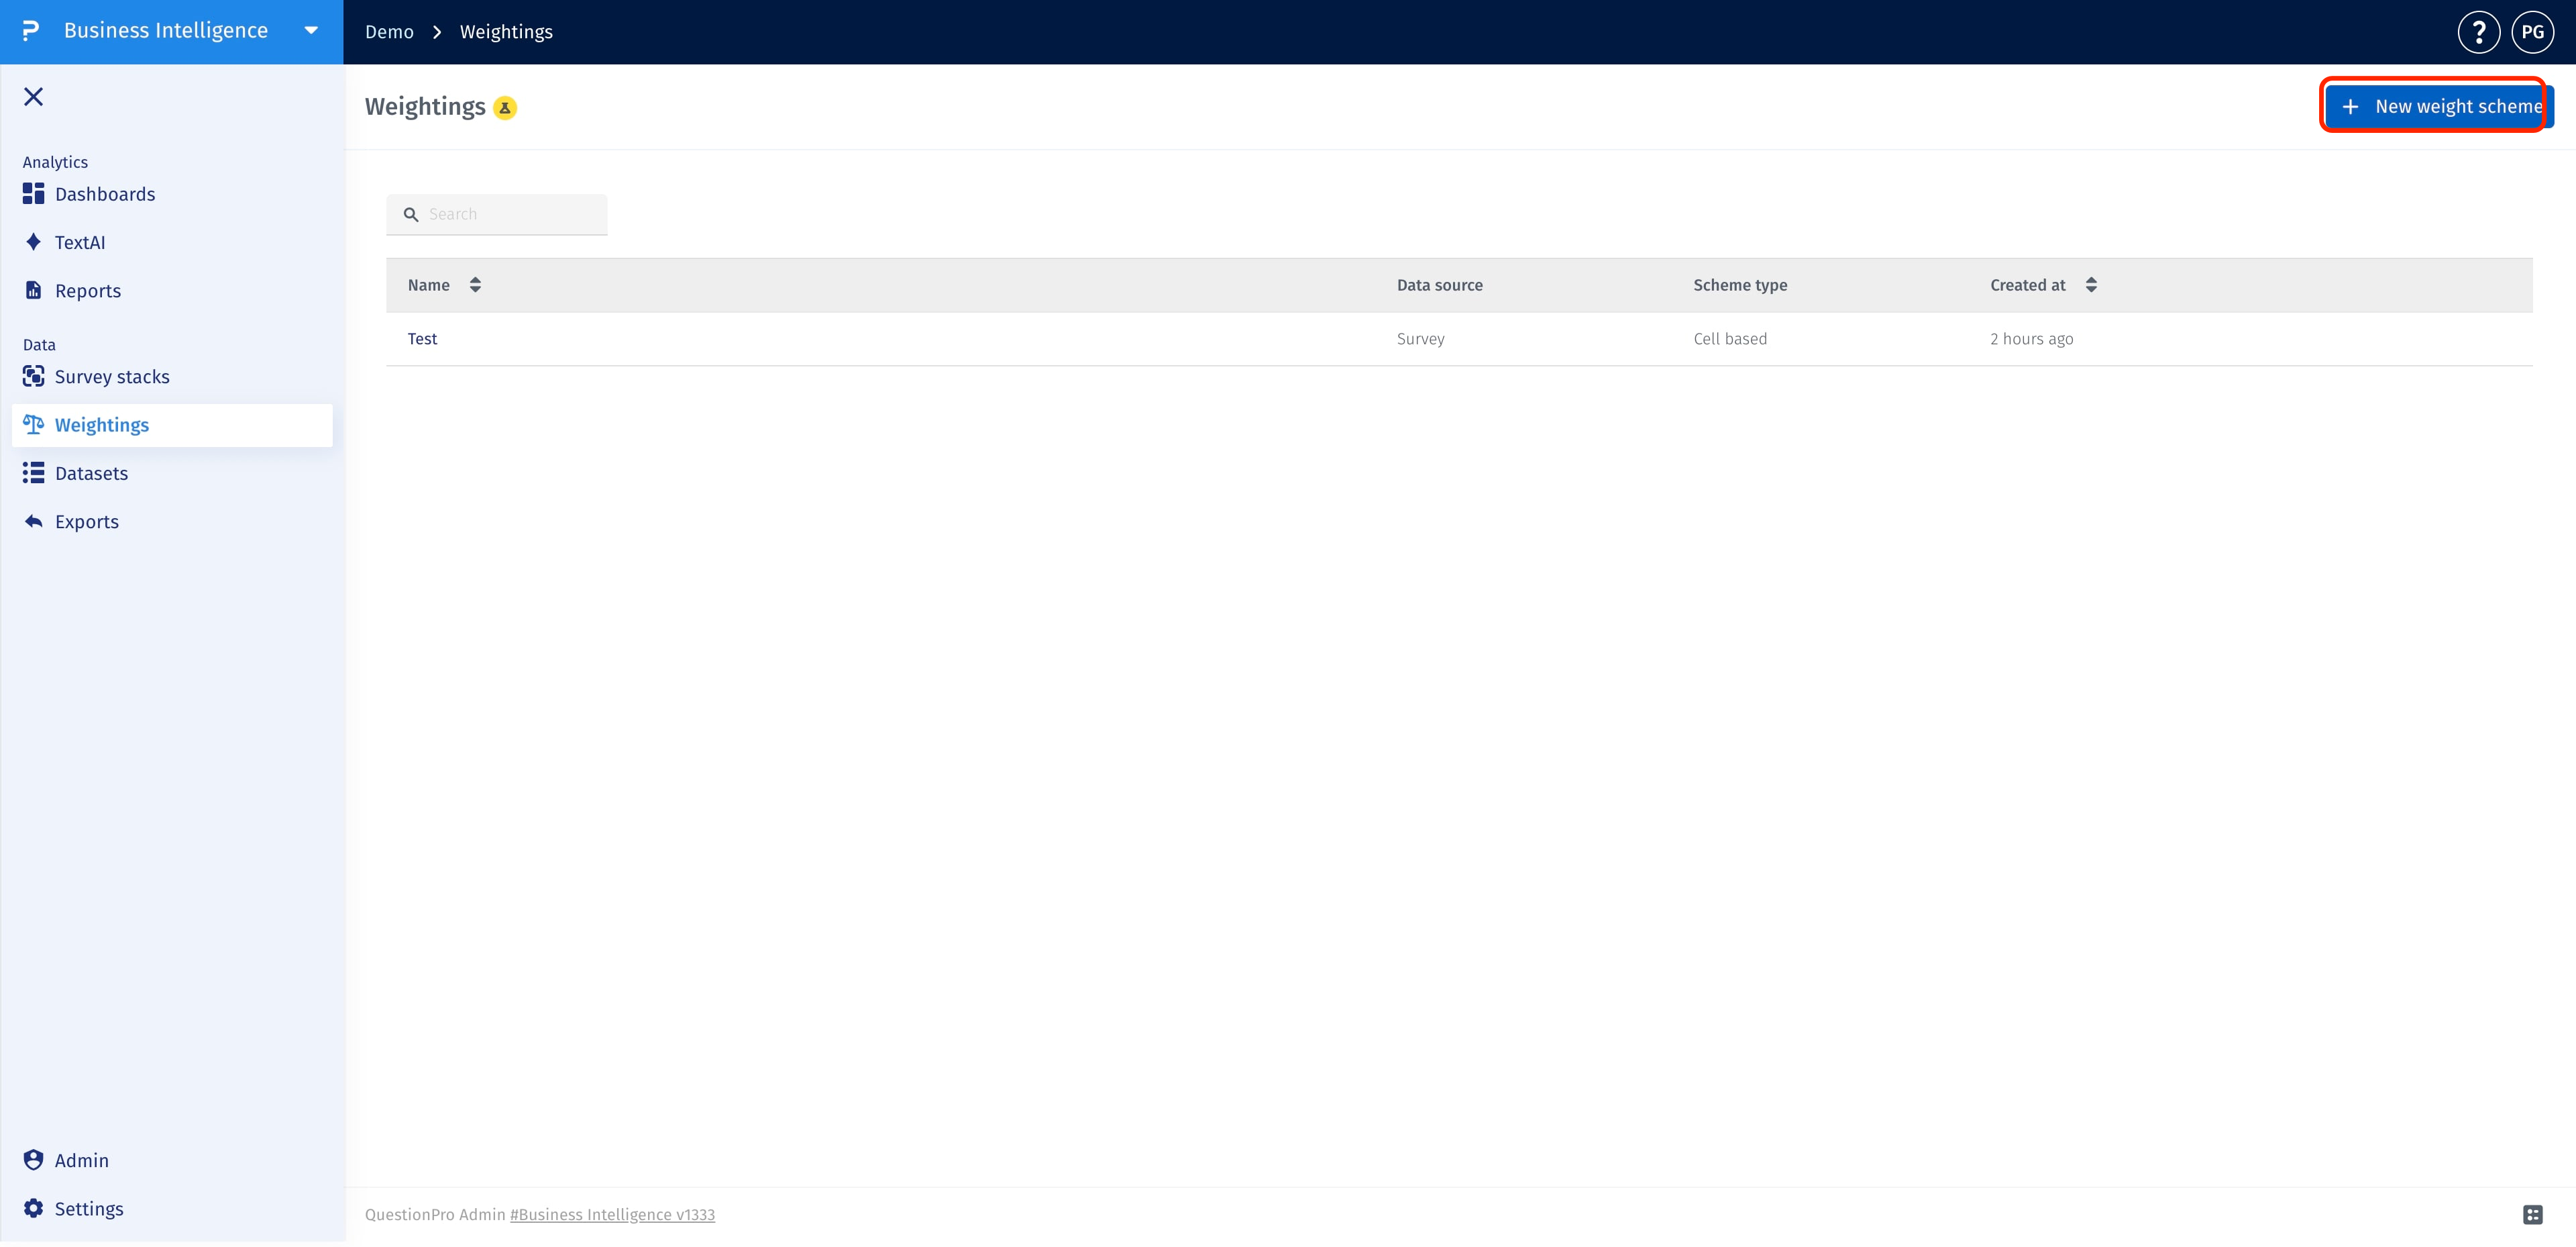Open the Admin shield icon
The height and width of the screenshot is (1247, 2576).
[33, 1160]
